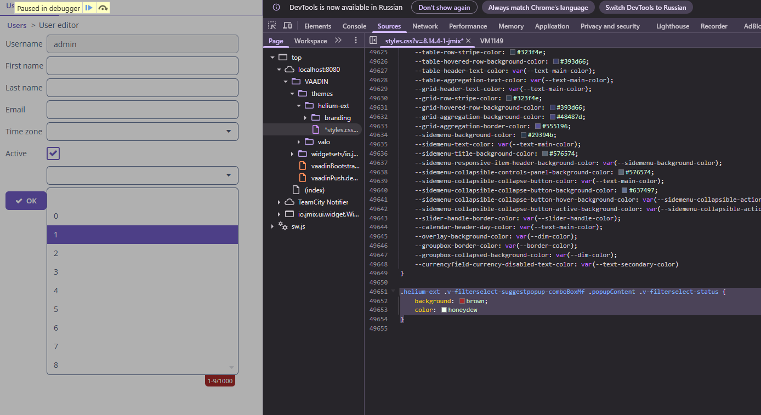Image resolution: width=761 pixels, height=415 pixels.
Task: Expand the branding folder
Action: coord(305,118)
